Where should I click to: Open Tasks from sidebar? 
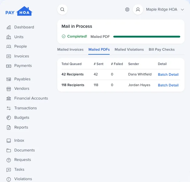(19, 169)
